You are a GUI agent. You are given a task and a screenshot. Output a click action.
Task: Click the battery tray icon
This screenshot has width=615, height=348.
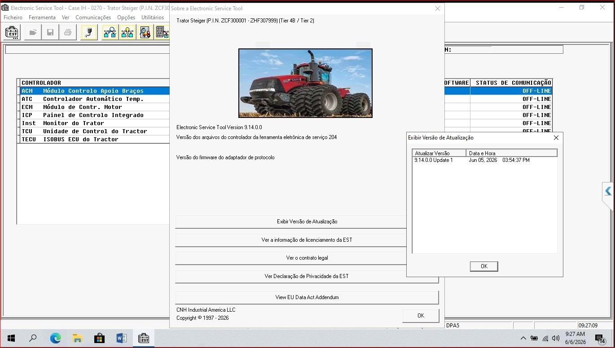coord(534,339)
